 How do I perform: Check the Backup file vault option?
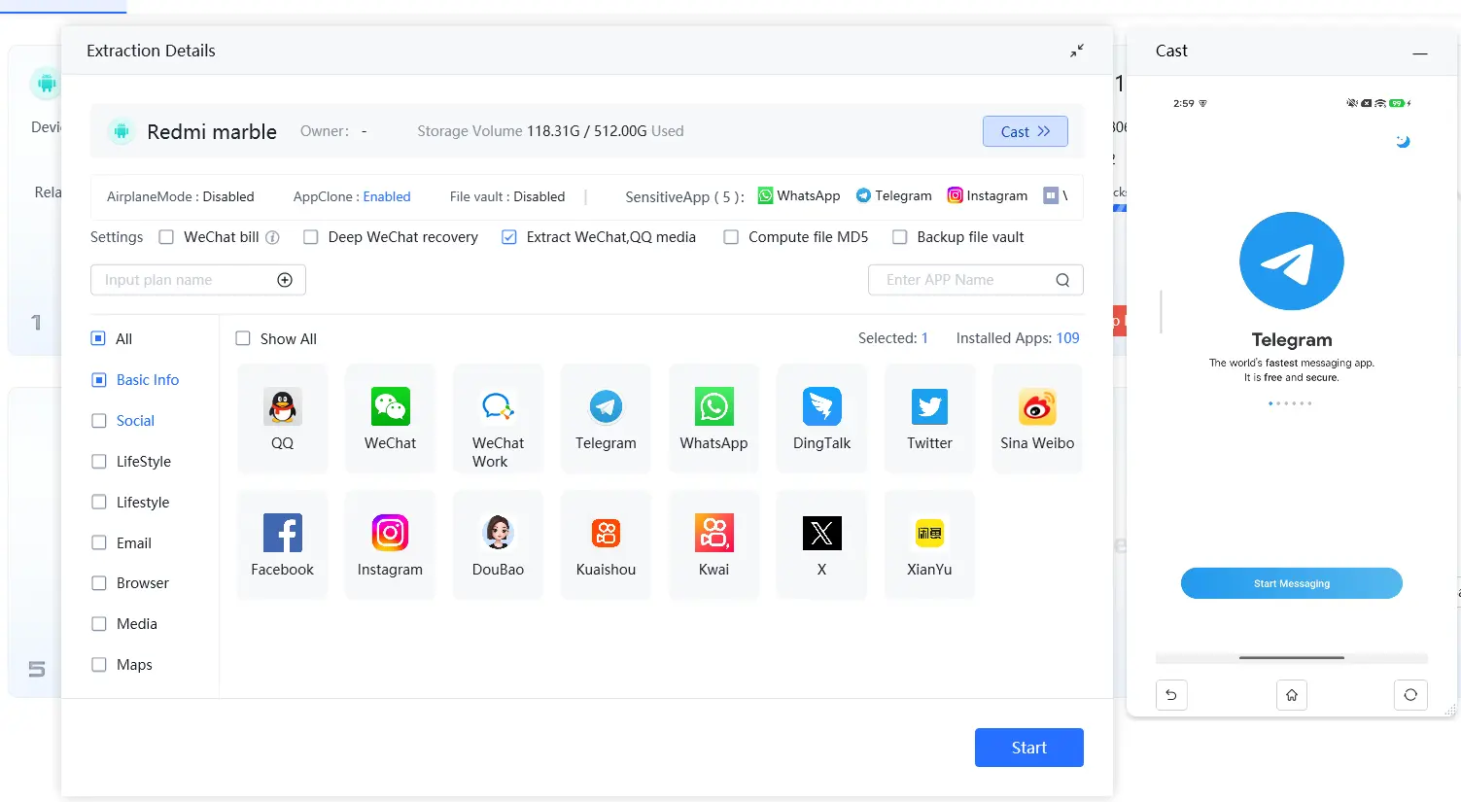click(900, 237)
